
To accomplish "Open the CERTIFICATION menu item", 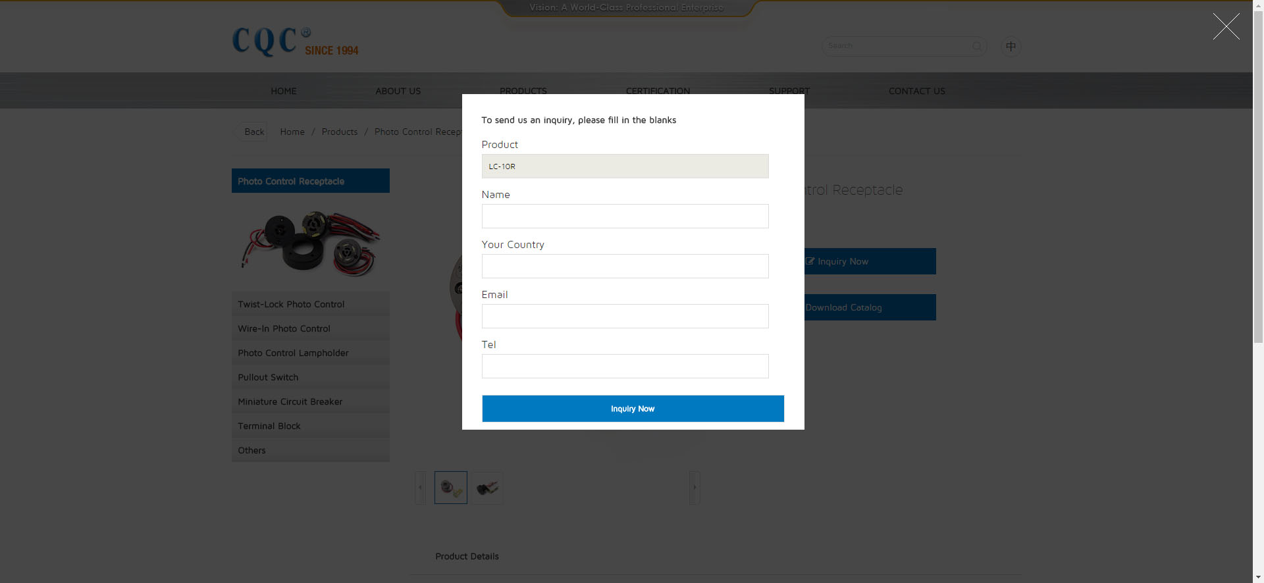I will pos(658,91).
